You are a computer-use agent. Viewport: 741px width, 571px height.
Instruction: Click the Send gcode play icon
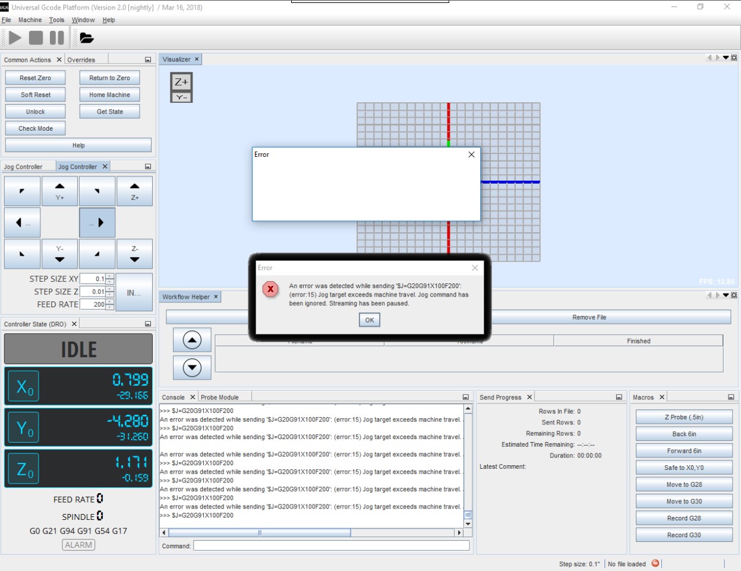pyautogui.click(x=15, y=37)
